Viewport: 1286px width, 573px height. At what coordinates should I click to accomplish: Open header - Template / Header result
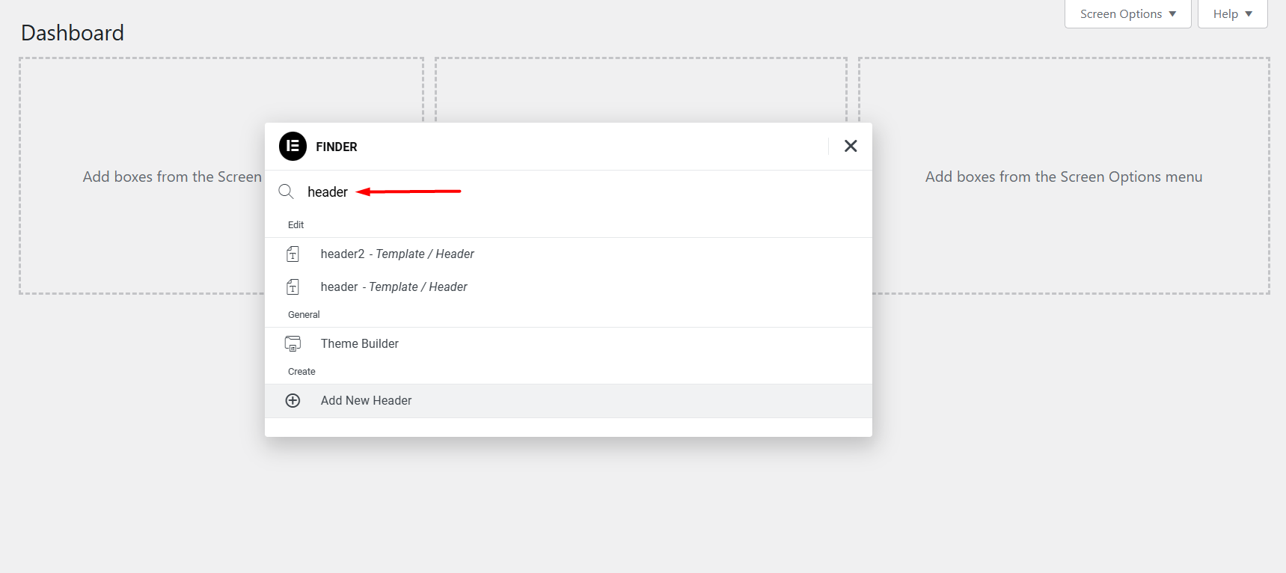pyautogui.click(x=569, y=287)
